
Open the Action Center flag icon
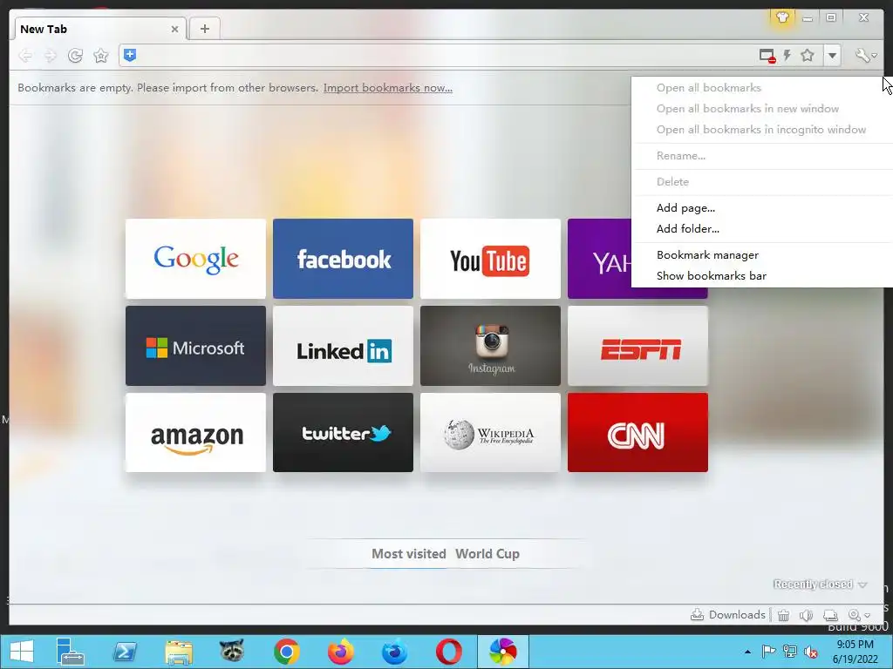(x=768, y=652)
